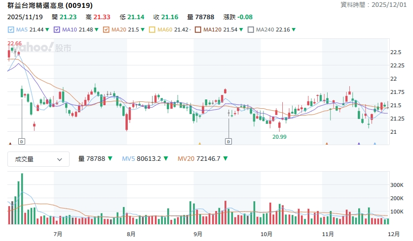Enable the MA60 moving average line

[x=152, y=30]
